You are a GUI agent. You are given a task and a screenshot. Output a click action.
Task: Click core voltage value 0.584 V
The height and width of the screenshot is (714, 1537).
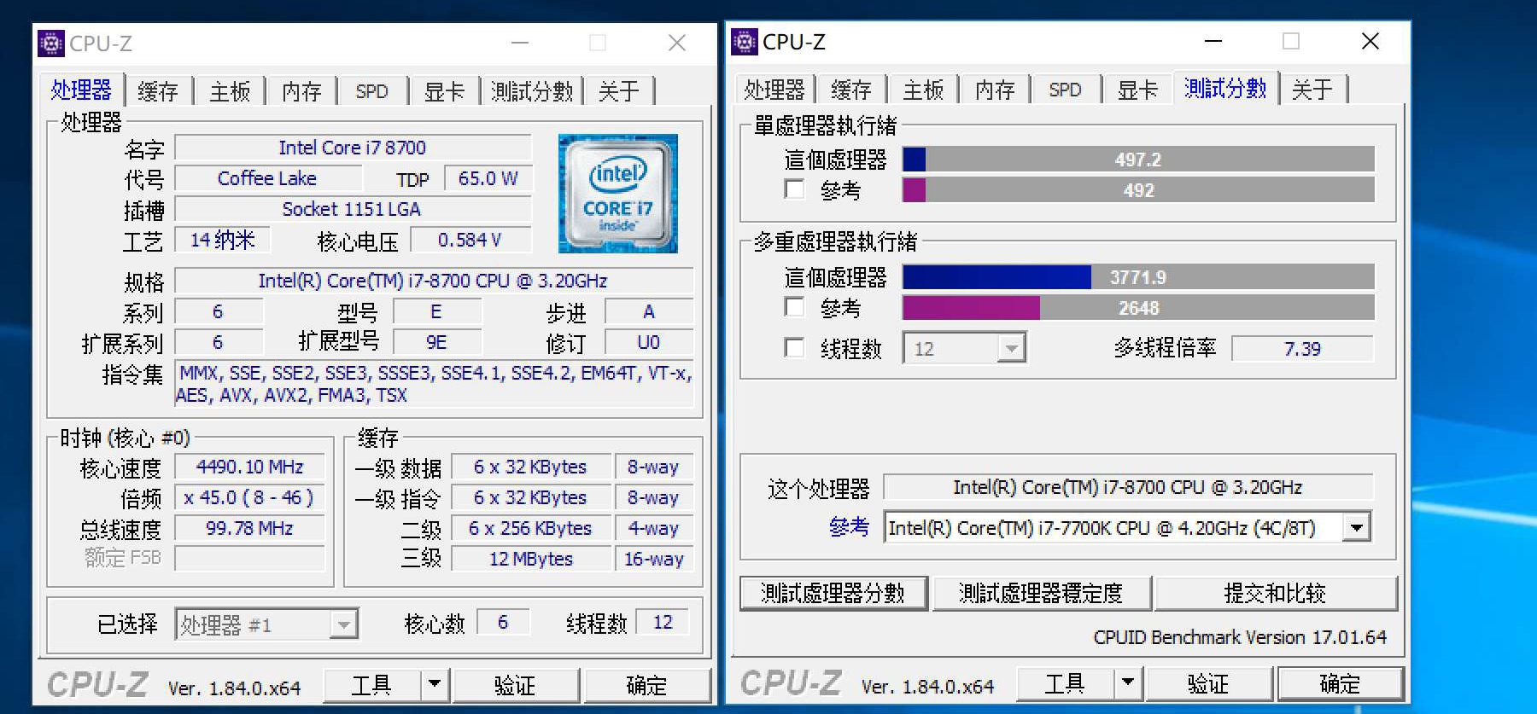[x=470, y=240]
